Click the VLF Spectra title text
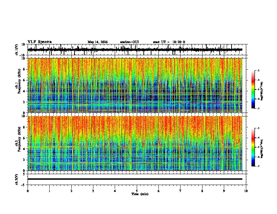The image size is (277, 214). (40, 42)
